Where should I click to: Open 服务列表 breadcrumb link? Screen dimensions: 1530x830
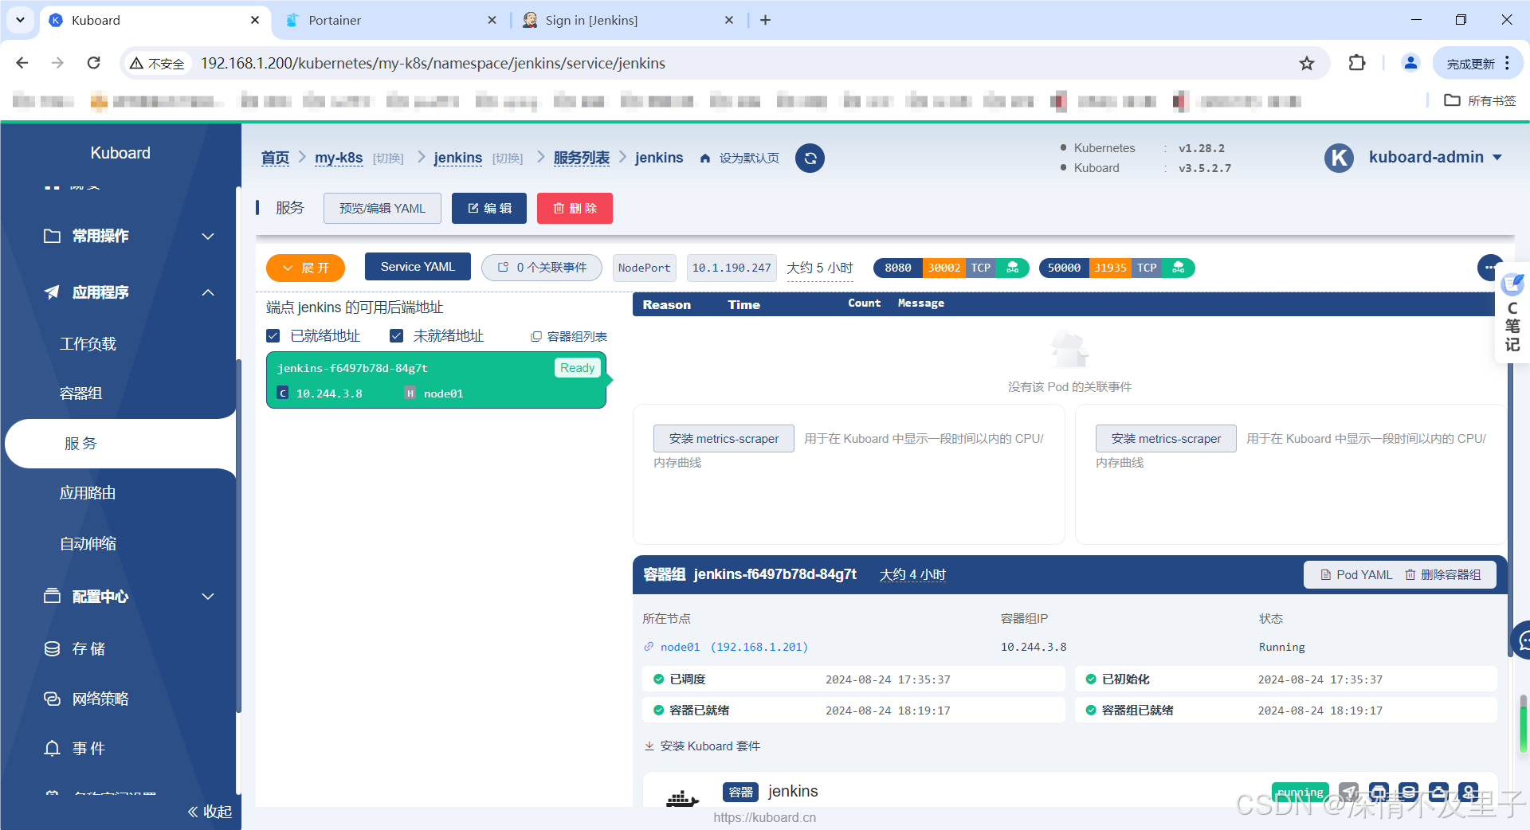pos(582,158)
